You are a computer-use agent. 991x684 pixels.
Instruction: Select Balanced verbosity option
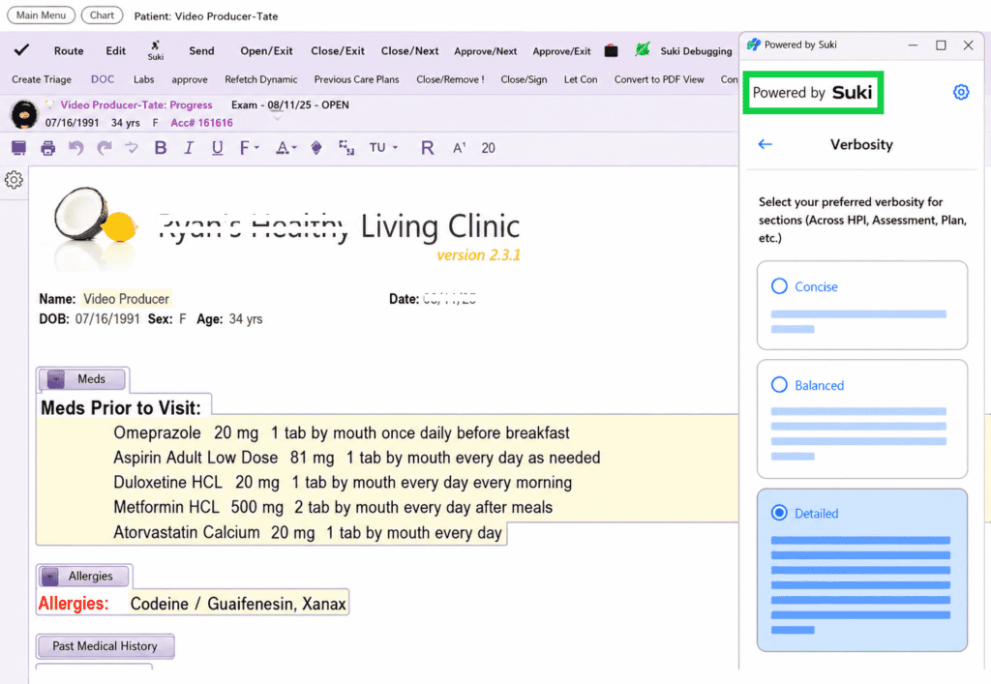[862, 419]
